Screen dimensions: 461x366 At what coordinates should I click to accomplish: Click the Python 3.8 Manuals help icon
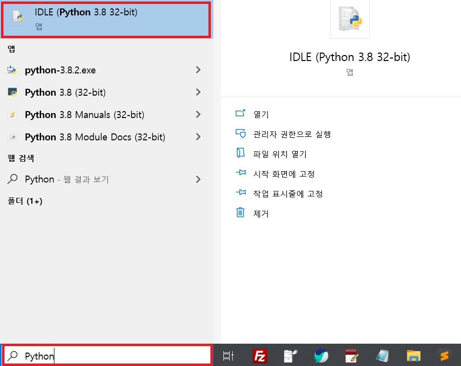(x=12, y=115)
